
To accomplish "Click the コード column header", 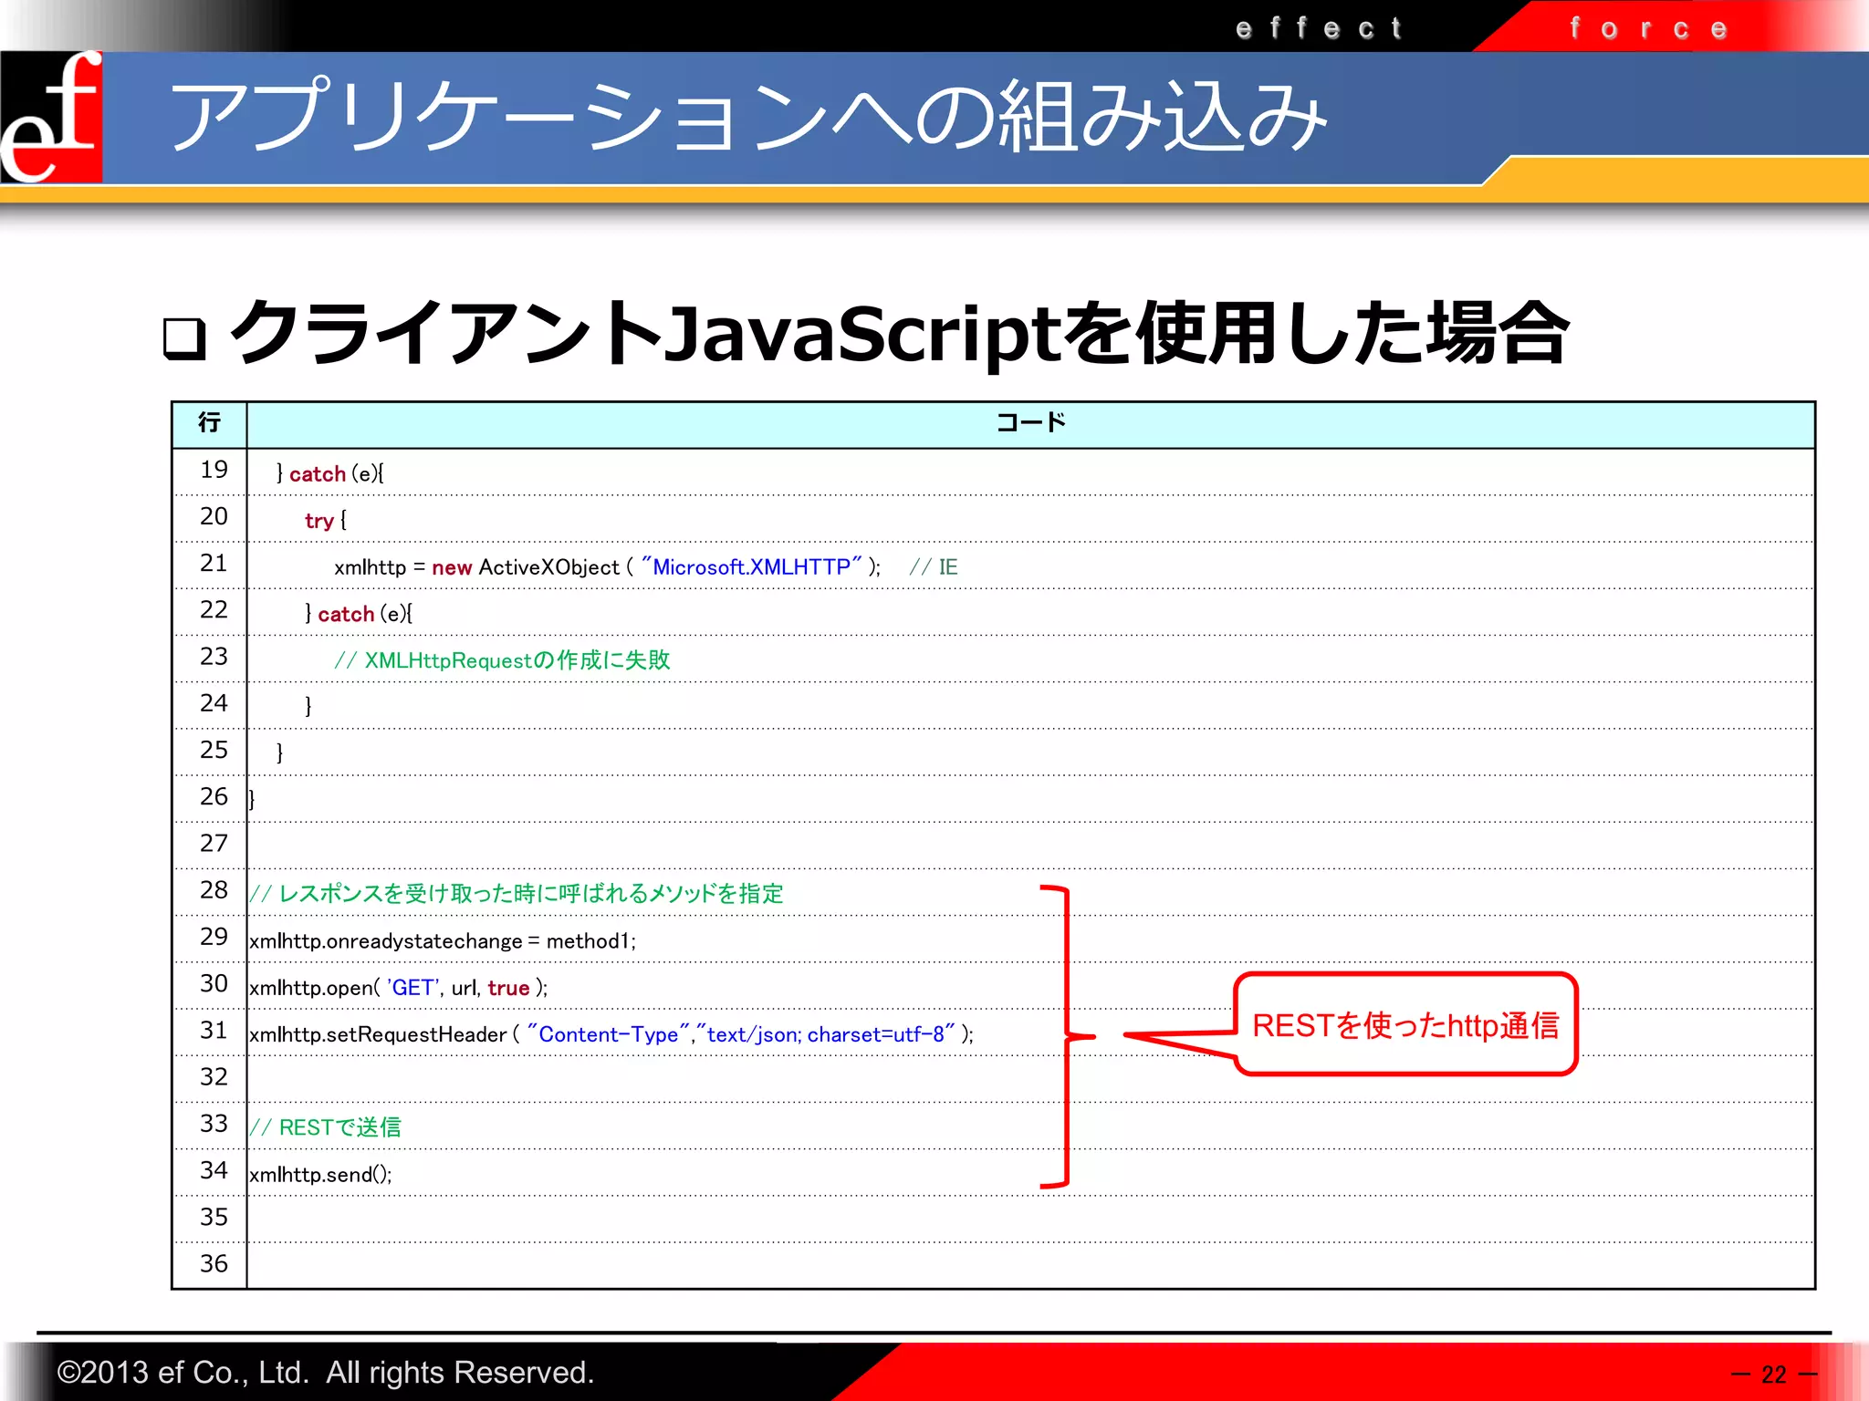I will (x=1030, y=423).
